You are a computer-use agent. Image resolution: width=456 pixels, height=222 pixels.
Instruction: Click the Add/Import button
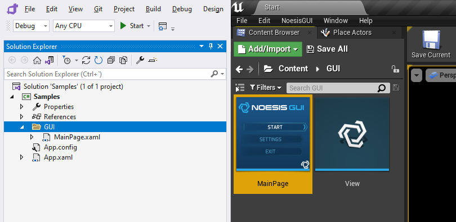pyautogui.click(x=268, y=49)
